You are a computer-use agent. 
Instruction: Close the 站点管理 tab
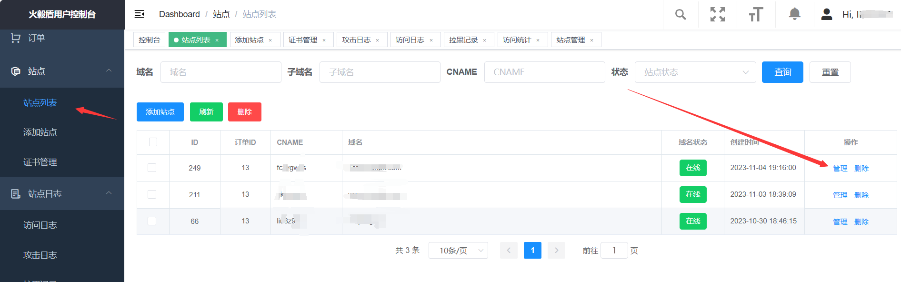592,40
